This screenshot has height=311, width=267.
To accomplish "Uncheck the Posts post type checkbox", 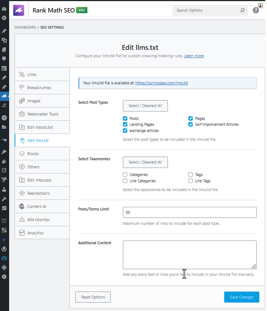I will [x=125, y=118].
